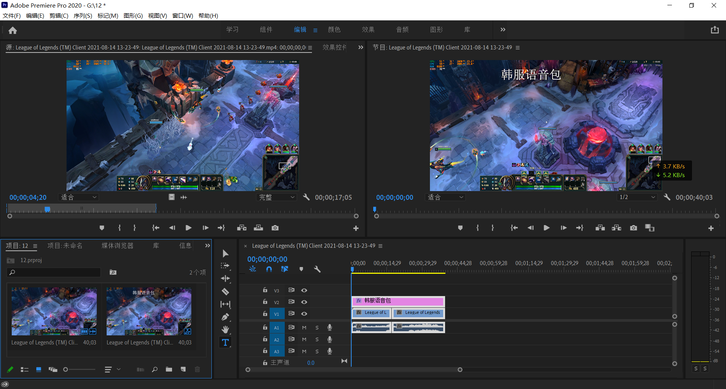Image resolution: width=726 pixels, height=389 pixels.
Task: Mark In in Program monitor
Action: point(478,228)
